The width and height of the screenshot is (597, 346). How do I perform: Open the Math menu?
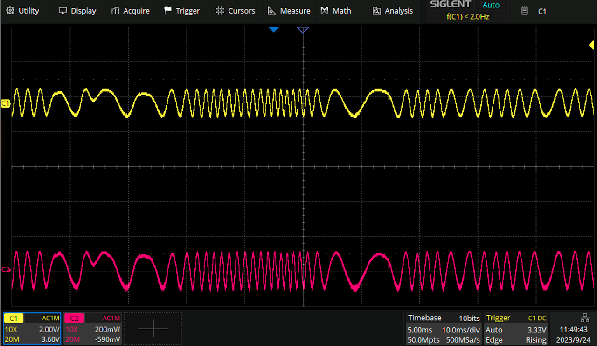coord(335,10)
